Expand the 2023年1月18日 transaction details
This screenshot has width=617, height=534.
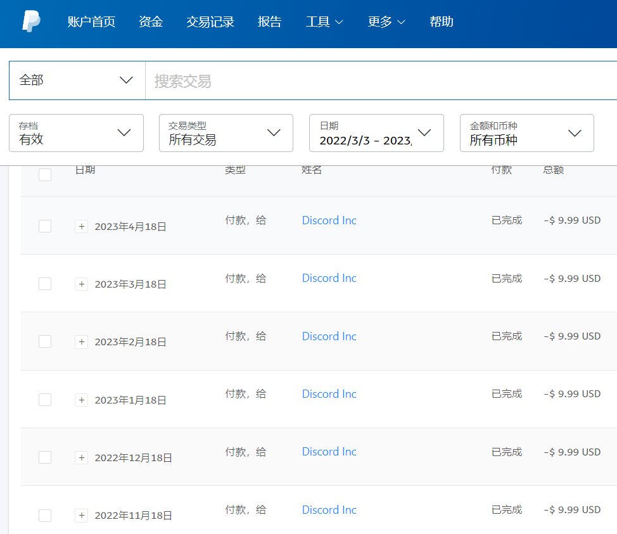tap(82, 400)
